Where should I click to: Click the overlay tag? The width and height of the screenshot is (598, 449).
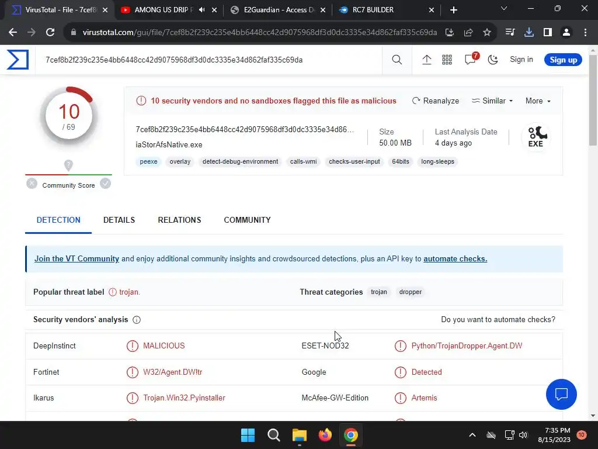[180, 161]
